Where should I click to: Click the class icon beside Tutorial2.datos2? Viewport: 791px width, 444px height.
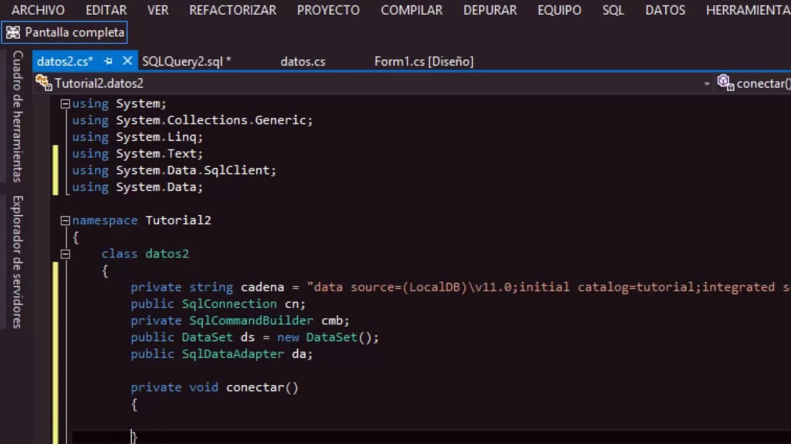click(x=43, y=83)
